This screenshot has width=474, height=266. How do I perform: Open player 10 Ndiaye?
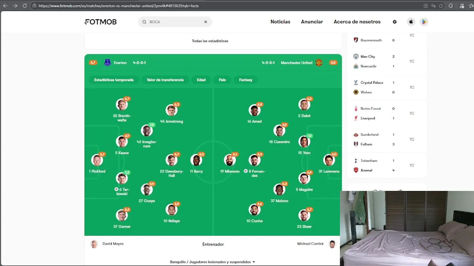[171, 212]
